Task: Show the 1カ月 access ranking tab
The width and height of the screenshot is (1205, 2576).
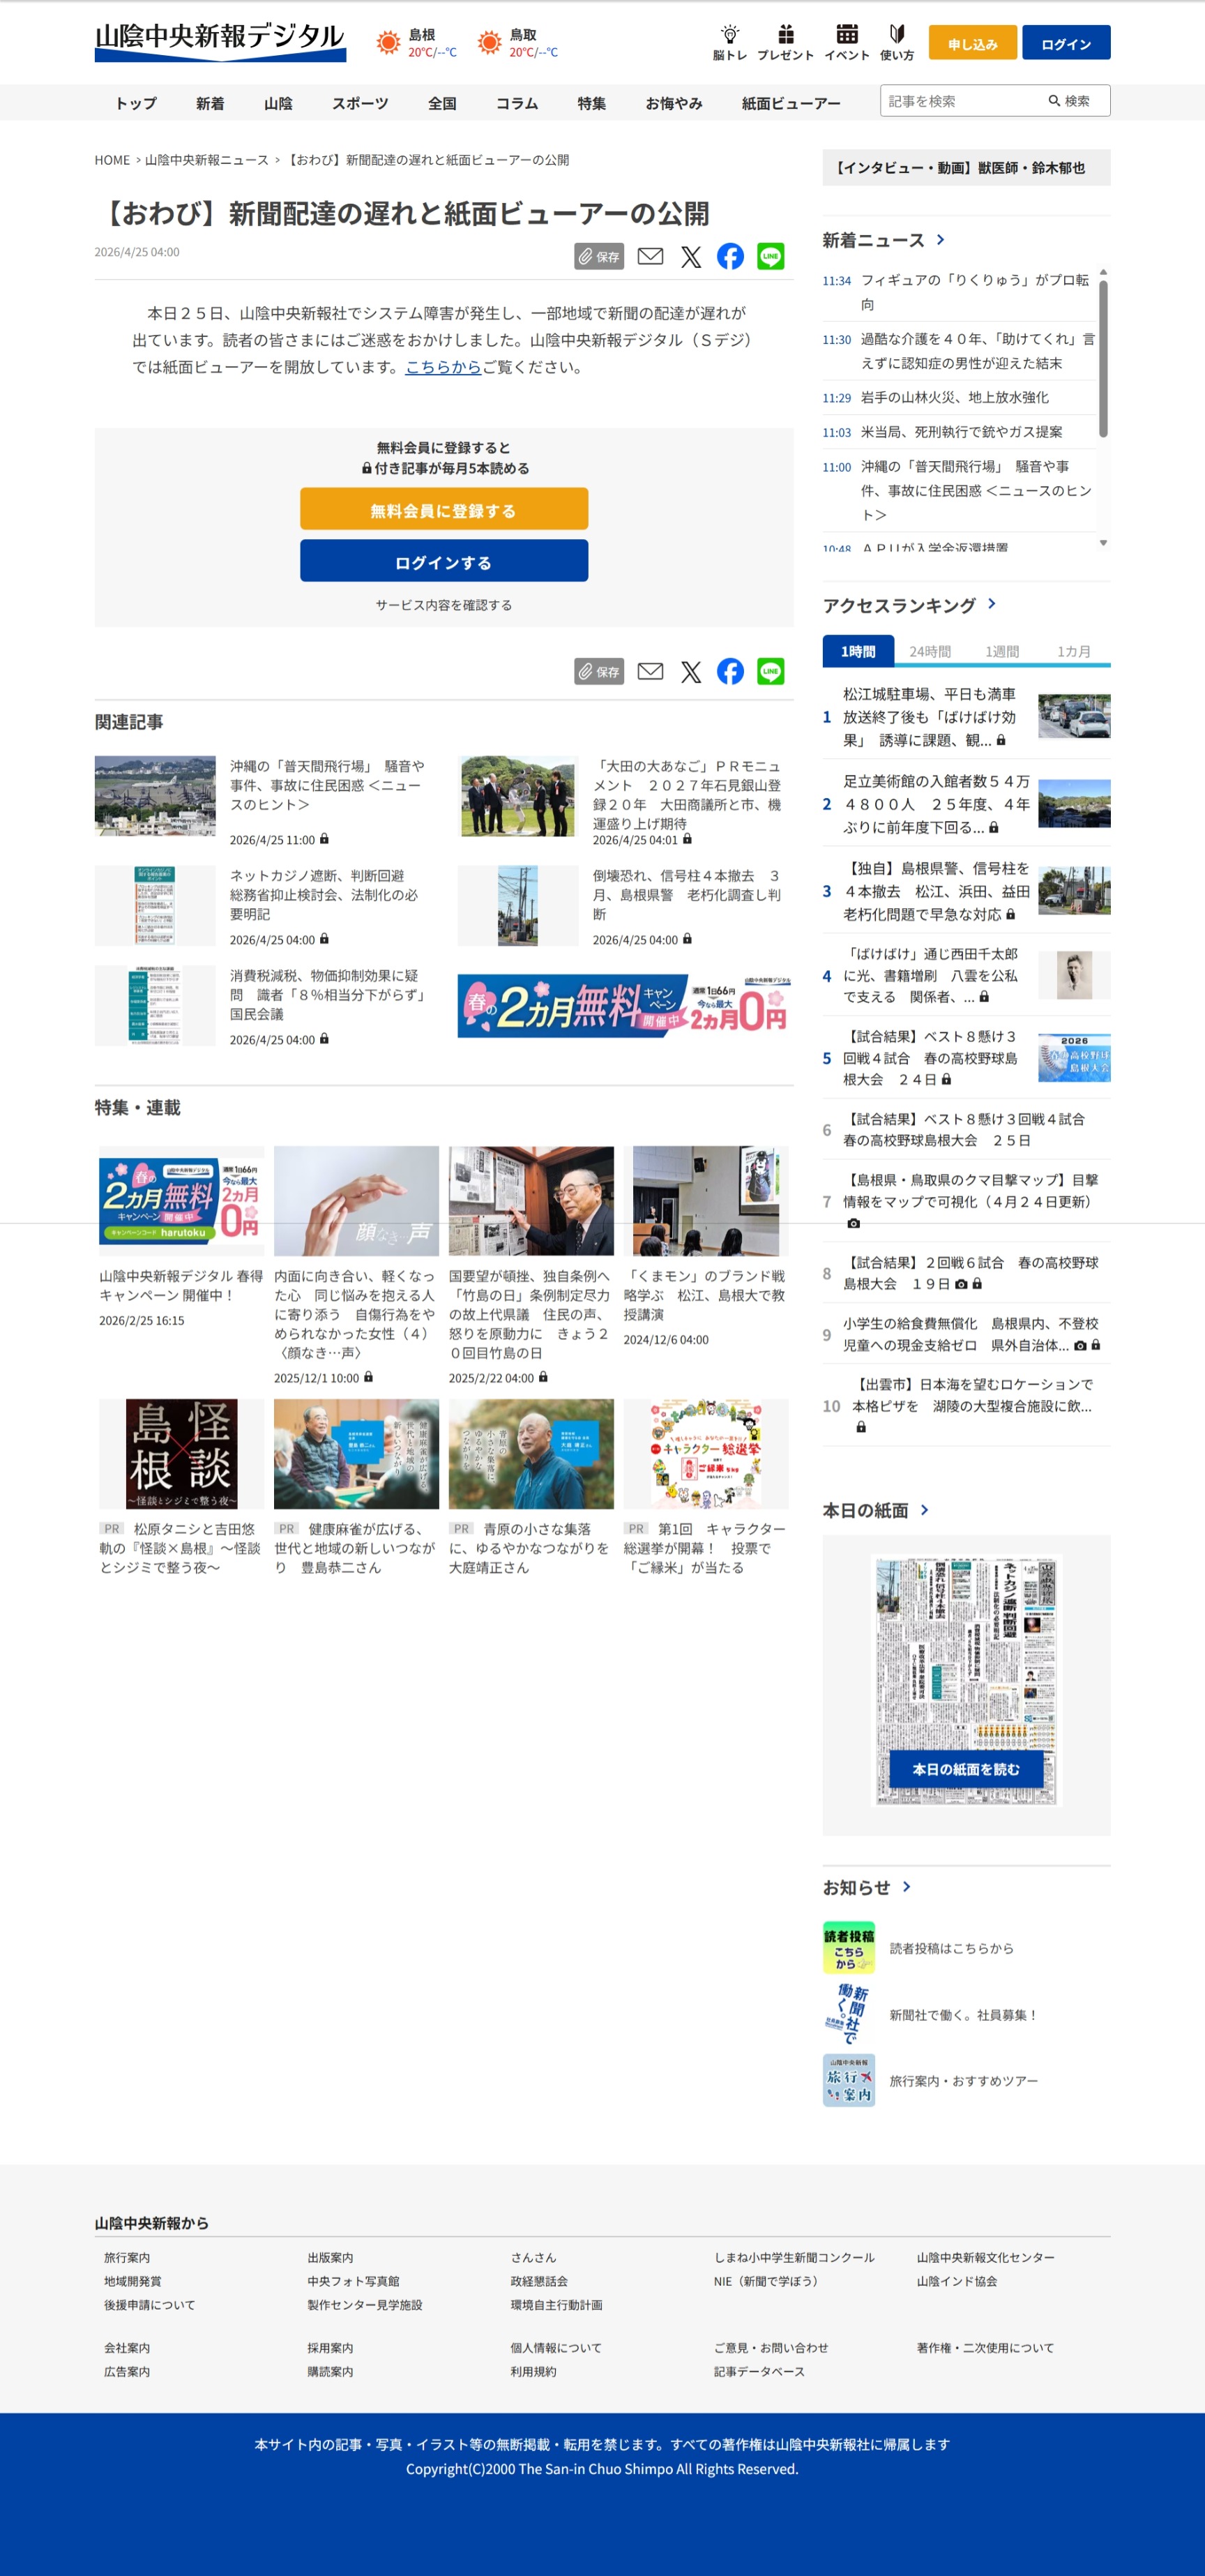Action: [x=1073, y=651]
